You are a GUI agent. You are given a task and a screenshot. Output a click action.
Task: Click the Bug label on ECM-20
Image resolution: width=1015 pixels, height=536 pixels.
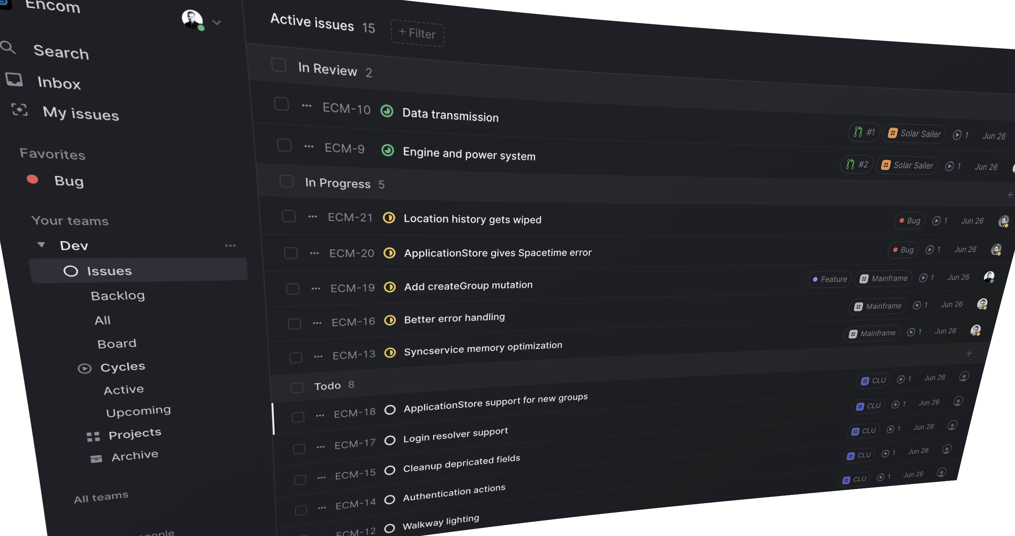point(903,250)
